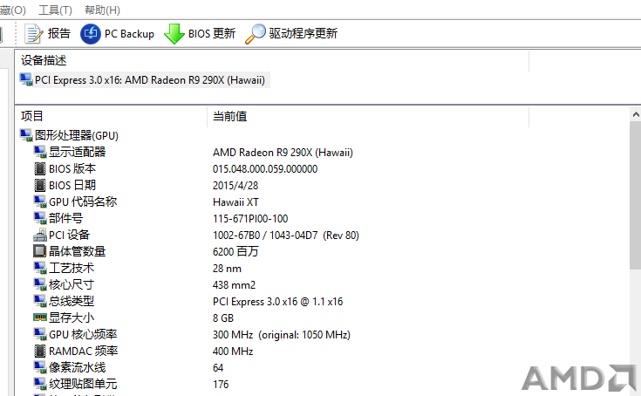The width and height of the screenshot is (641, 396).
Task: Select the PCI 设备 row label
Action: click(69, 235)
